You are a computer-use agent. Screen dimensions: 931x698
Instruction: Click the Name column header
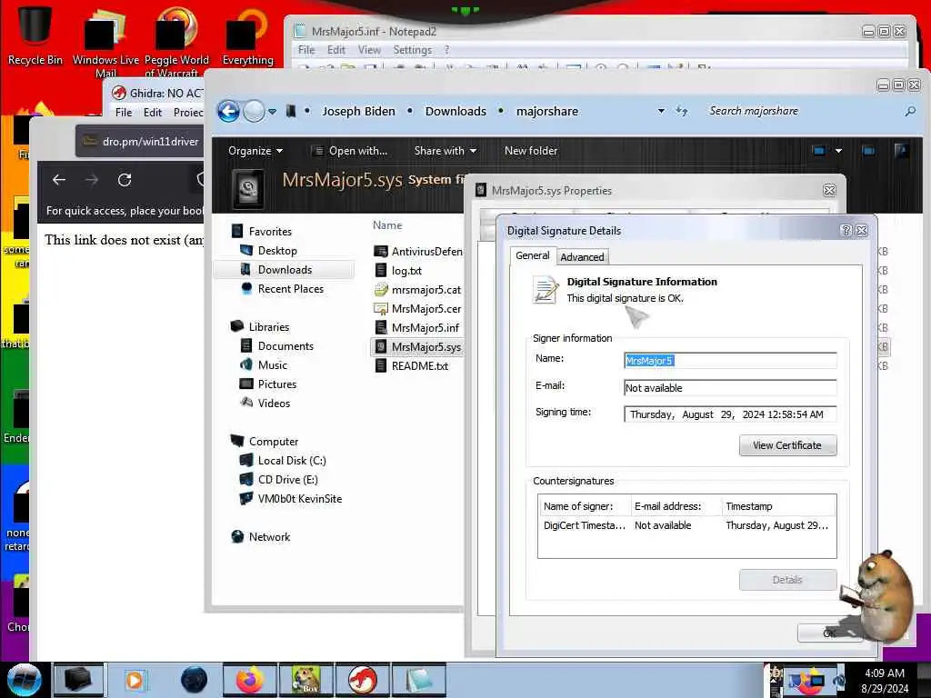tap(387, 225)
